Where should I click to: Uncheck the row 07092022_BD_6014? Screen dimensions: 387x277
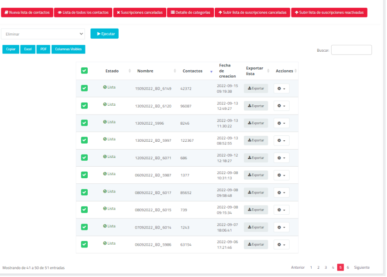(85, 227)
